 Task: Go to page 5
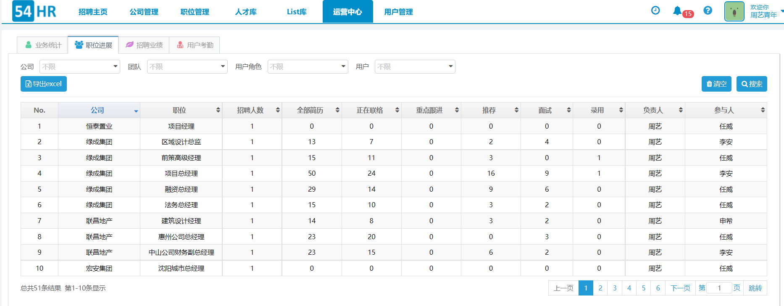[644, 288]
